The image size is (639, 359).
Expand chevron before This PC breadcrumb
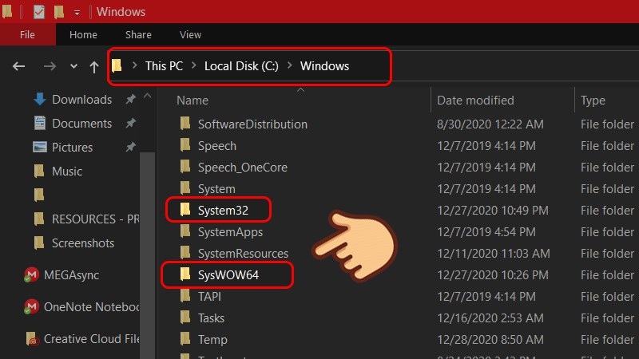point(134,65)
